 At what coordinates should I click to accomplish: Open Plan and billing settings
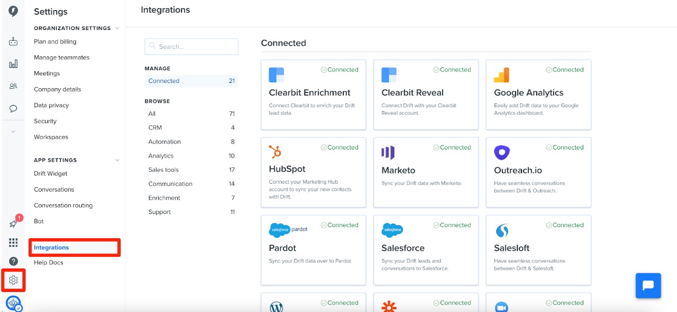tap(55, 42)
